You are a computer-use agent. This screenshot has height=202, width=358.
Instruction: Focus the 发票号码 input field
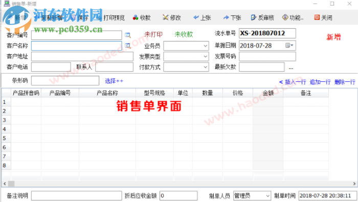[267, 56]
